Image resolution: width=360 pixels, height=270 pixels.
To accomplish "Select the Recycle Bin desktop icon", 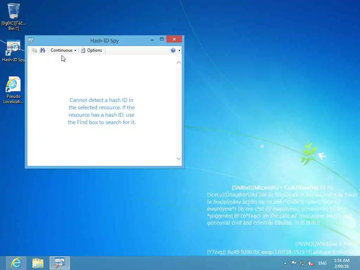I will [x=14, y=17].
